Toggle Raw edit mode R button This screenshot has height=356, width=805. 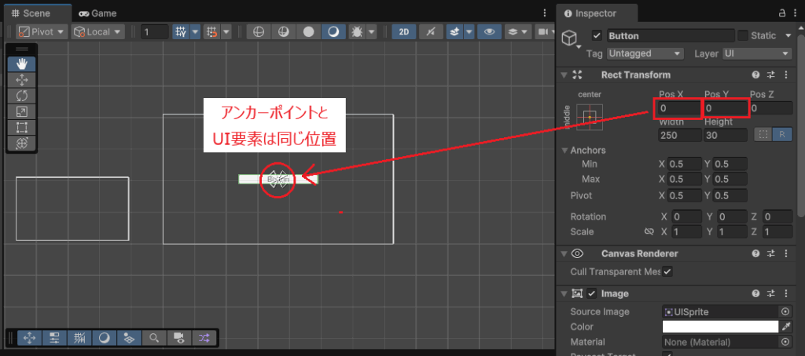[x=782, y=135]
